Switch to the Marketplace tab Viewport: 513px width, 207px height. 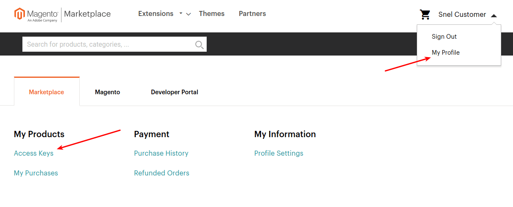coord(46,92)
